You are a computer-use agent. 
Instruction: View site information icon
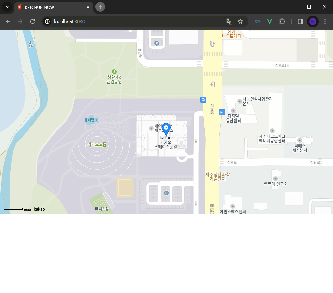[47, 22]
